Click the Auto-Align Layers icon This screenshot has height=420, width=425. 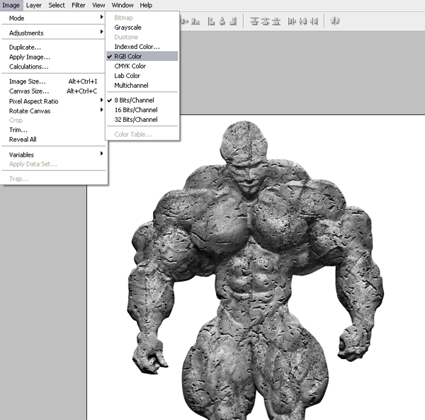335,21
